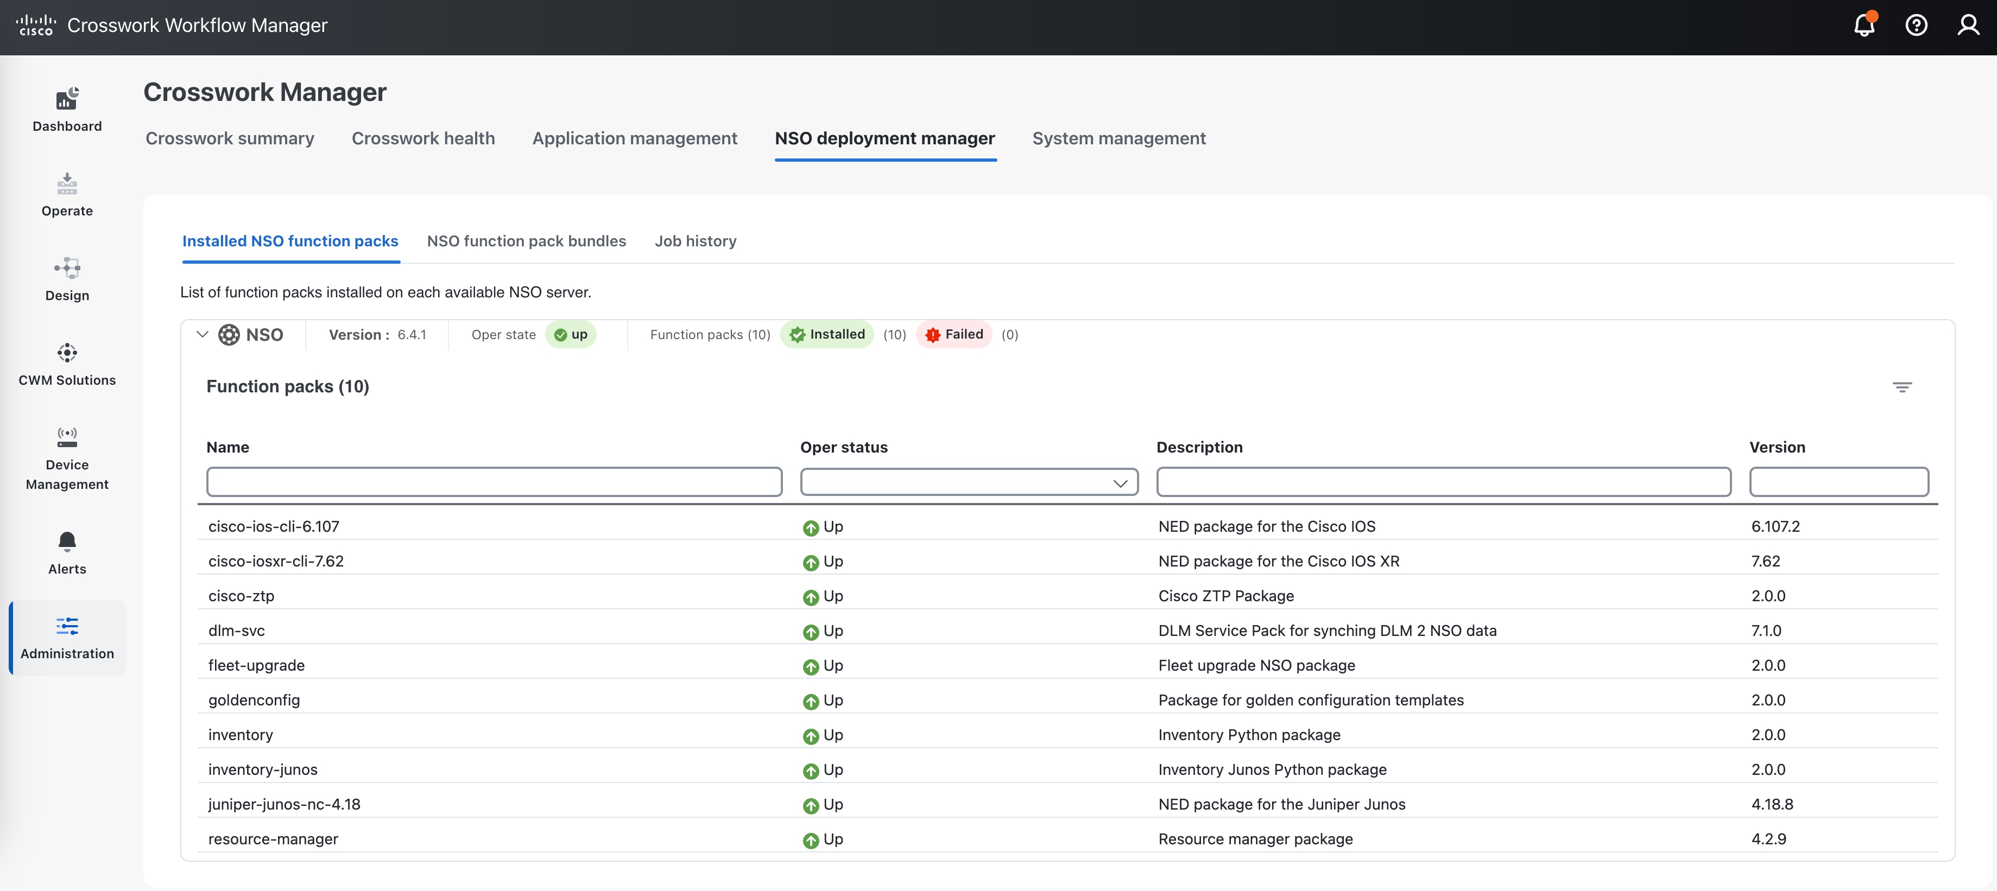Click the Up status icon for dlm-svc
Viewport: 1997px width, 891px height.
point(811,632)
